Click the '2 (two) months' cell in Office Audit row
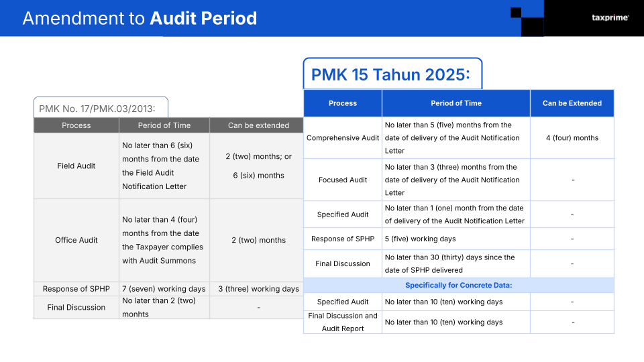This screenshot has width=644, height=362. pyautogui.click(x=258, y=240)
